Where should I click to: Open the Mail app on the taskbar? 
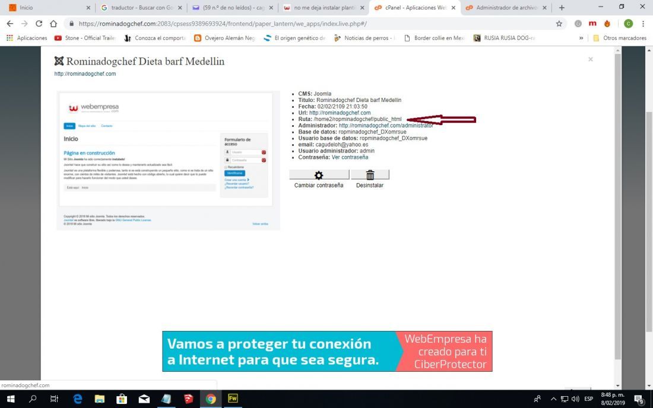point(144,399)
